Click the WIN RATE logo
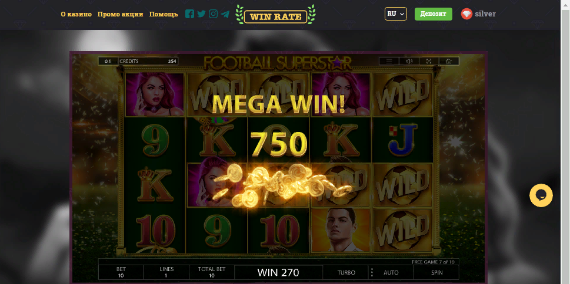Screen dimensions: 570x284 (275, 15)
